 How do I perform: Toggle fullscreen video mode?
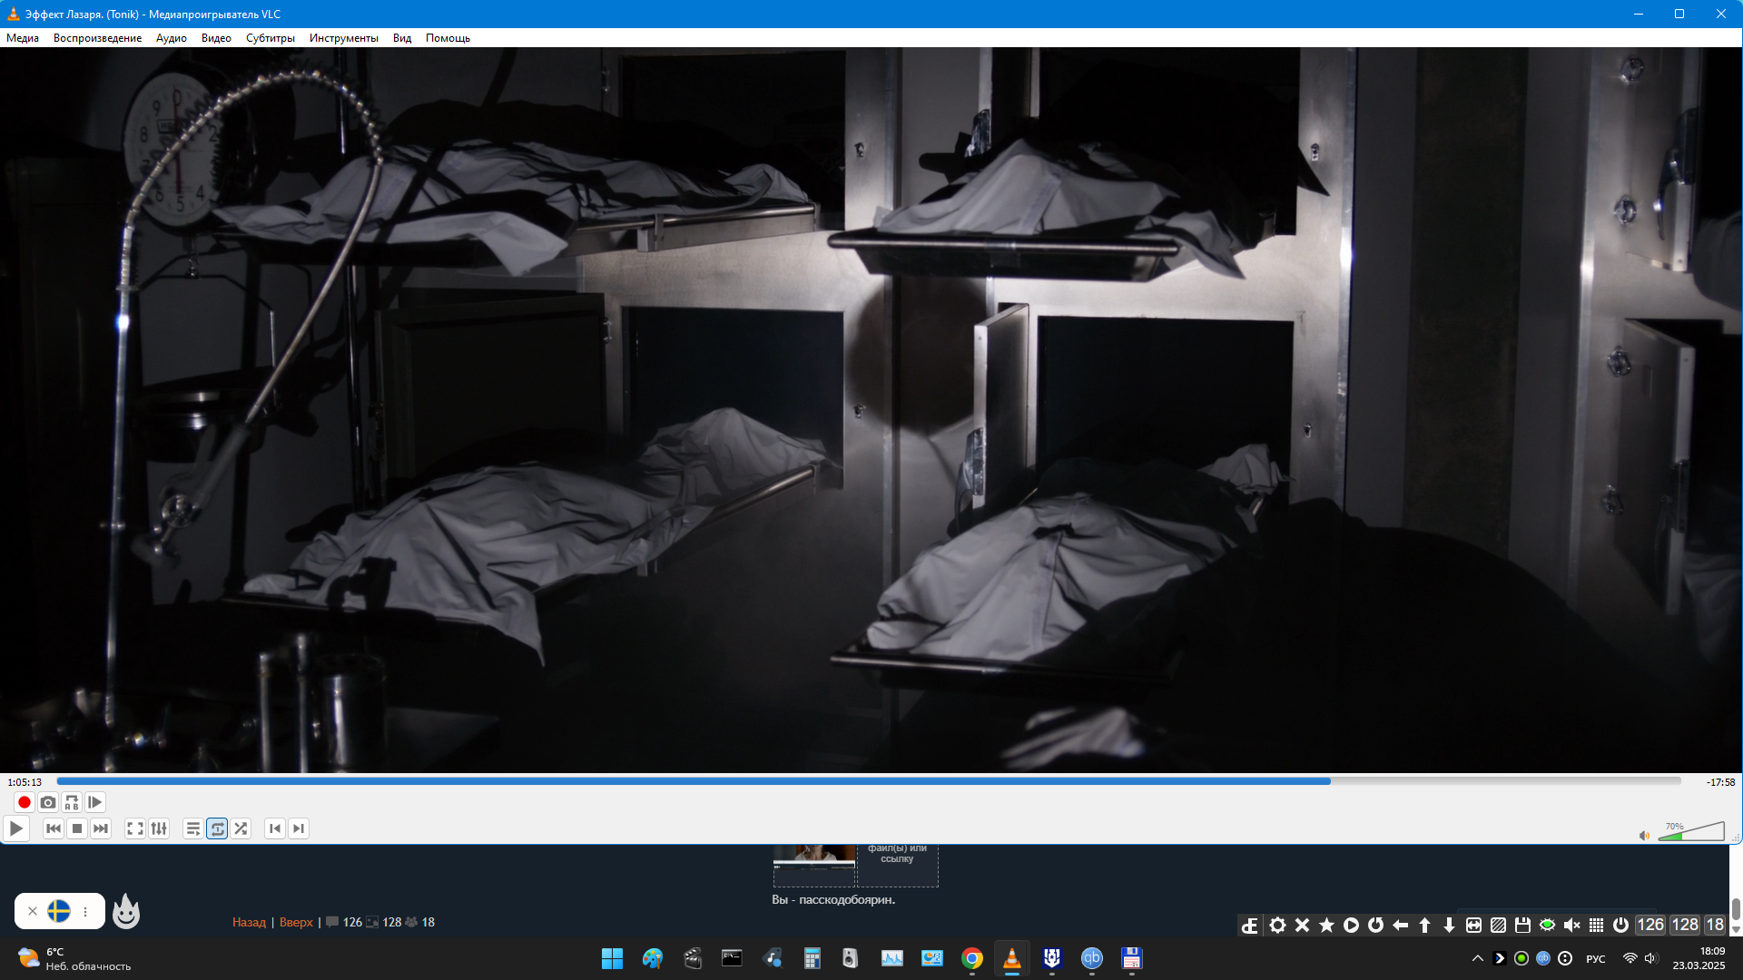point(135,828)
